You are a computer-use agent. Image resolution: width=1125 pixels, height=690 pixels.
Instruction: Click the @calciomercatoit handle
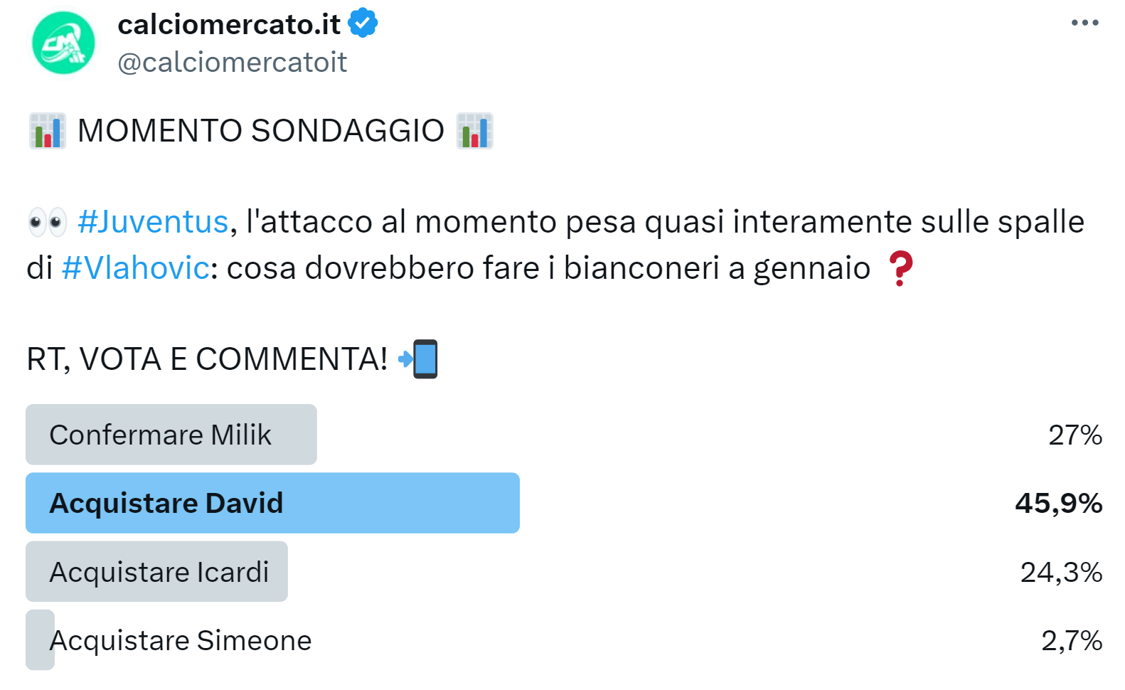[233, 62]
